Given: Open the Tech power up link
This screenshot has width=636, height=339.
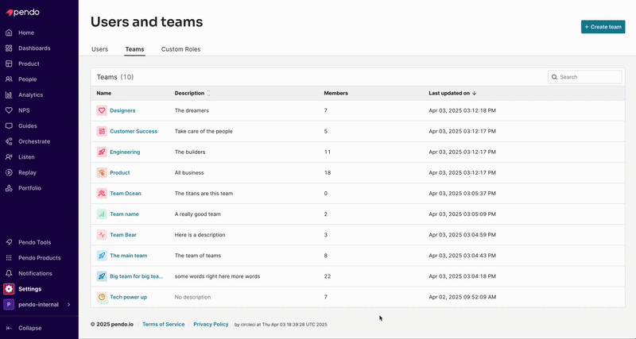Looking at the screenshot, I should [x=128, y=297].
